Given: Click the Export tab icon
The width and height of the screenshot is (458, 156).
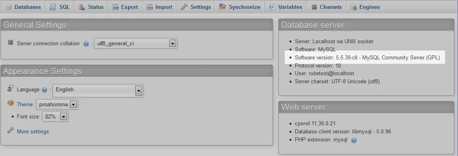Looking at the screenshot, I should (116, 7).
